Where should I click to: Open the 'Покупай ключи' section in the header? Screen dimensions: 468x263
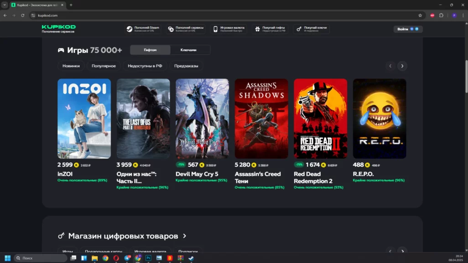(312, 29)
